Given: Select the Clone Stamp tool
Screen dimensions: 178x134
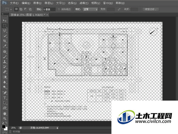Looking at the screenshot, I should [5, 61].
